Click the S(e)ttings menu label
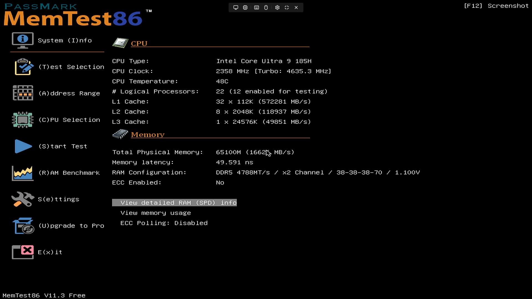Screen dimensions: 532x299 58,199
